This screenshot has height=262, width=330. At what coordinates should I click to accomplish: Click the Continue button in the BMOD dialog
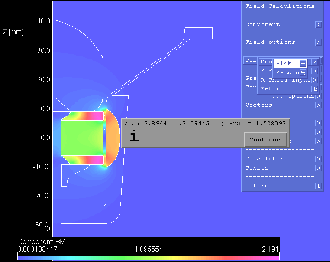(265, 140)
